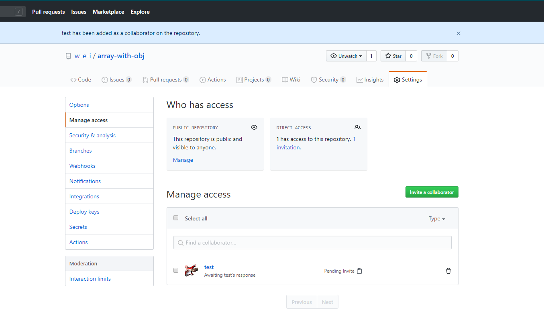Go to Issues in top navigation

79,12
